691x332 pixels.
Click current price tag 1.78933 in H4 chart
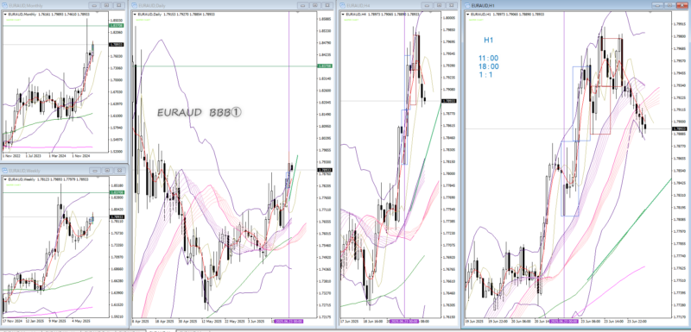450,101
